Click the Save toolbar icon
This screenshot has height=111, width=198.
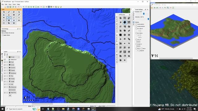point(8,7)
